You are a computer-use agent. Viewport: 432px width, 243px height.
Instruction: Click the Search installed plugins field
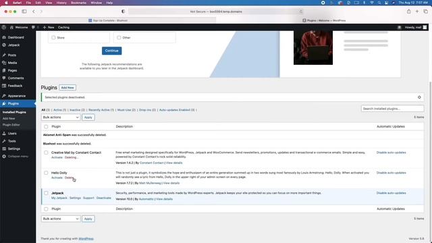[x=392, y=109]
